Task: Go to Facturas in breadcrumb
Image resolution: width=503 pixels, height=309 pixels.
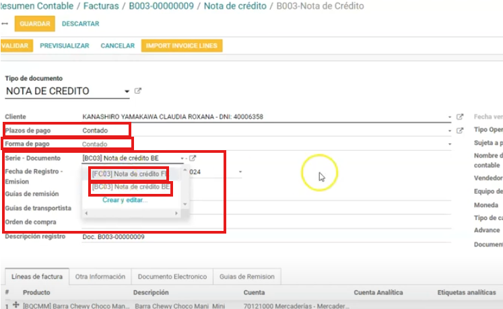Action: point(101,6)
